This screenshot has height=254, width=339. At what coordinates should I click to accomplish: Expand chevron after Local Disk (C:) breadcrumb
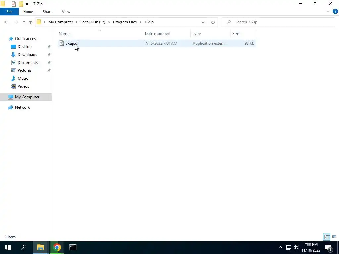[109, 22]
